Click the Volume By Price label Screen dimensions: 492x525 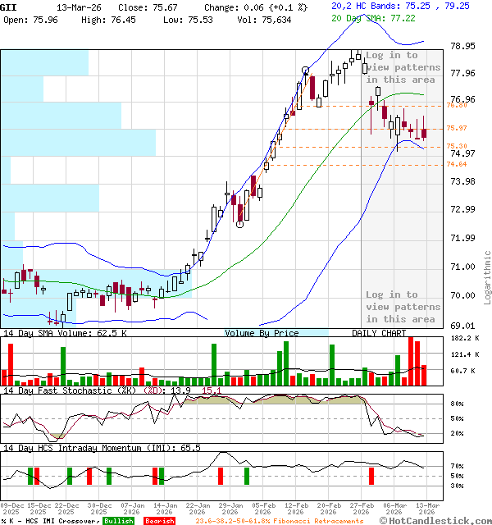point(262,333)
